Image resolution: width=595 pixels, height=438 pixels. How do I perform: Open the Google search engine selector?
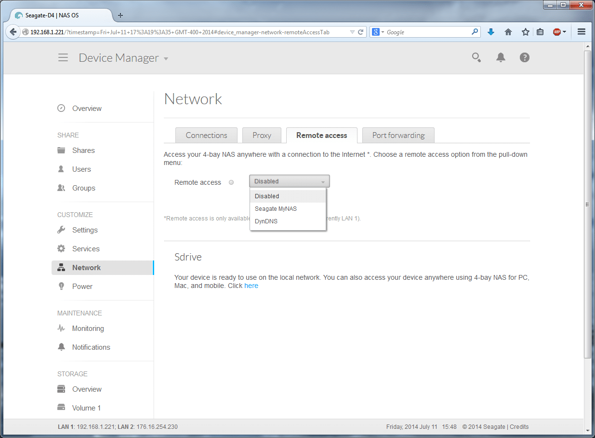coord(378,32)
